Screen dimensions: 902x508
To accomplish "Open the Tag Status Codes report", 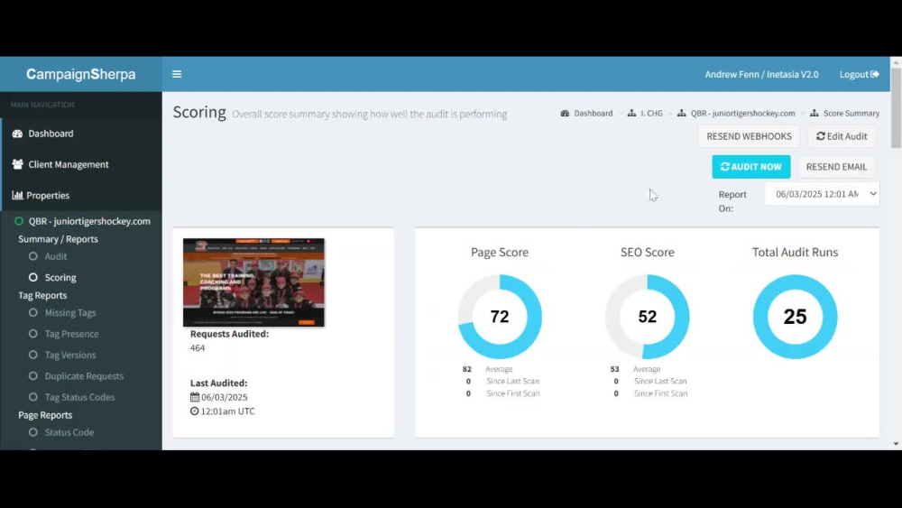I will tap(80, 397).
